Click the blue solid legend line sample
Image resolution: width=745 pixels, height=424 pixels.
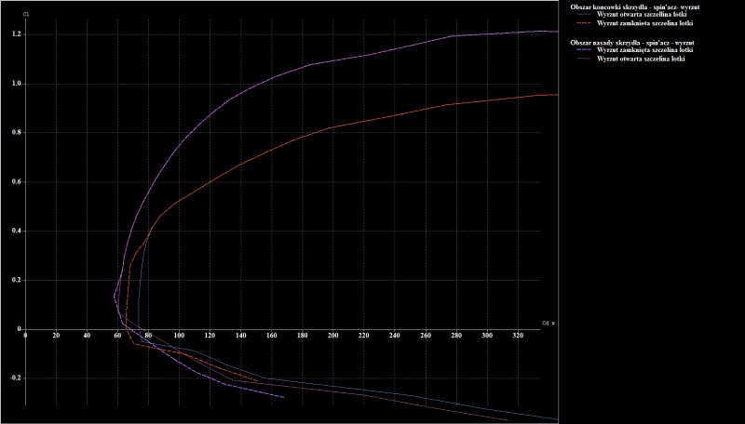tap(582, 15)
